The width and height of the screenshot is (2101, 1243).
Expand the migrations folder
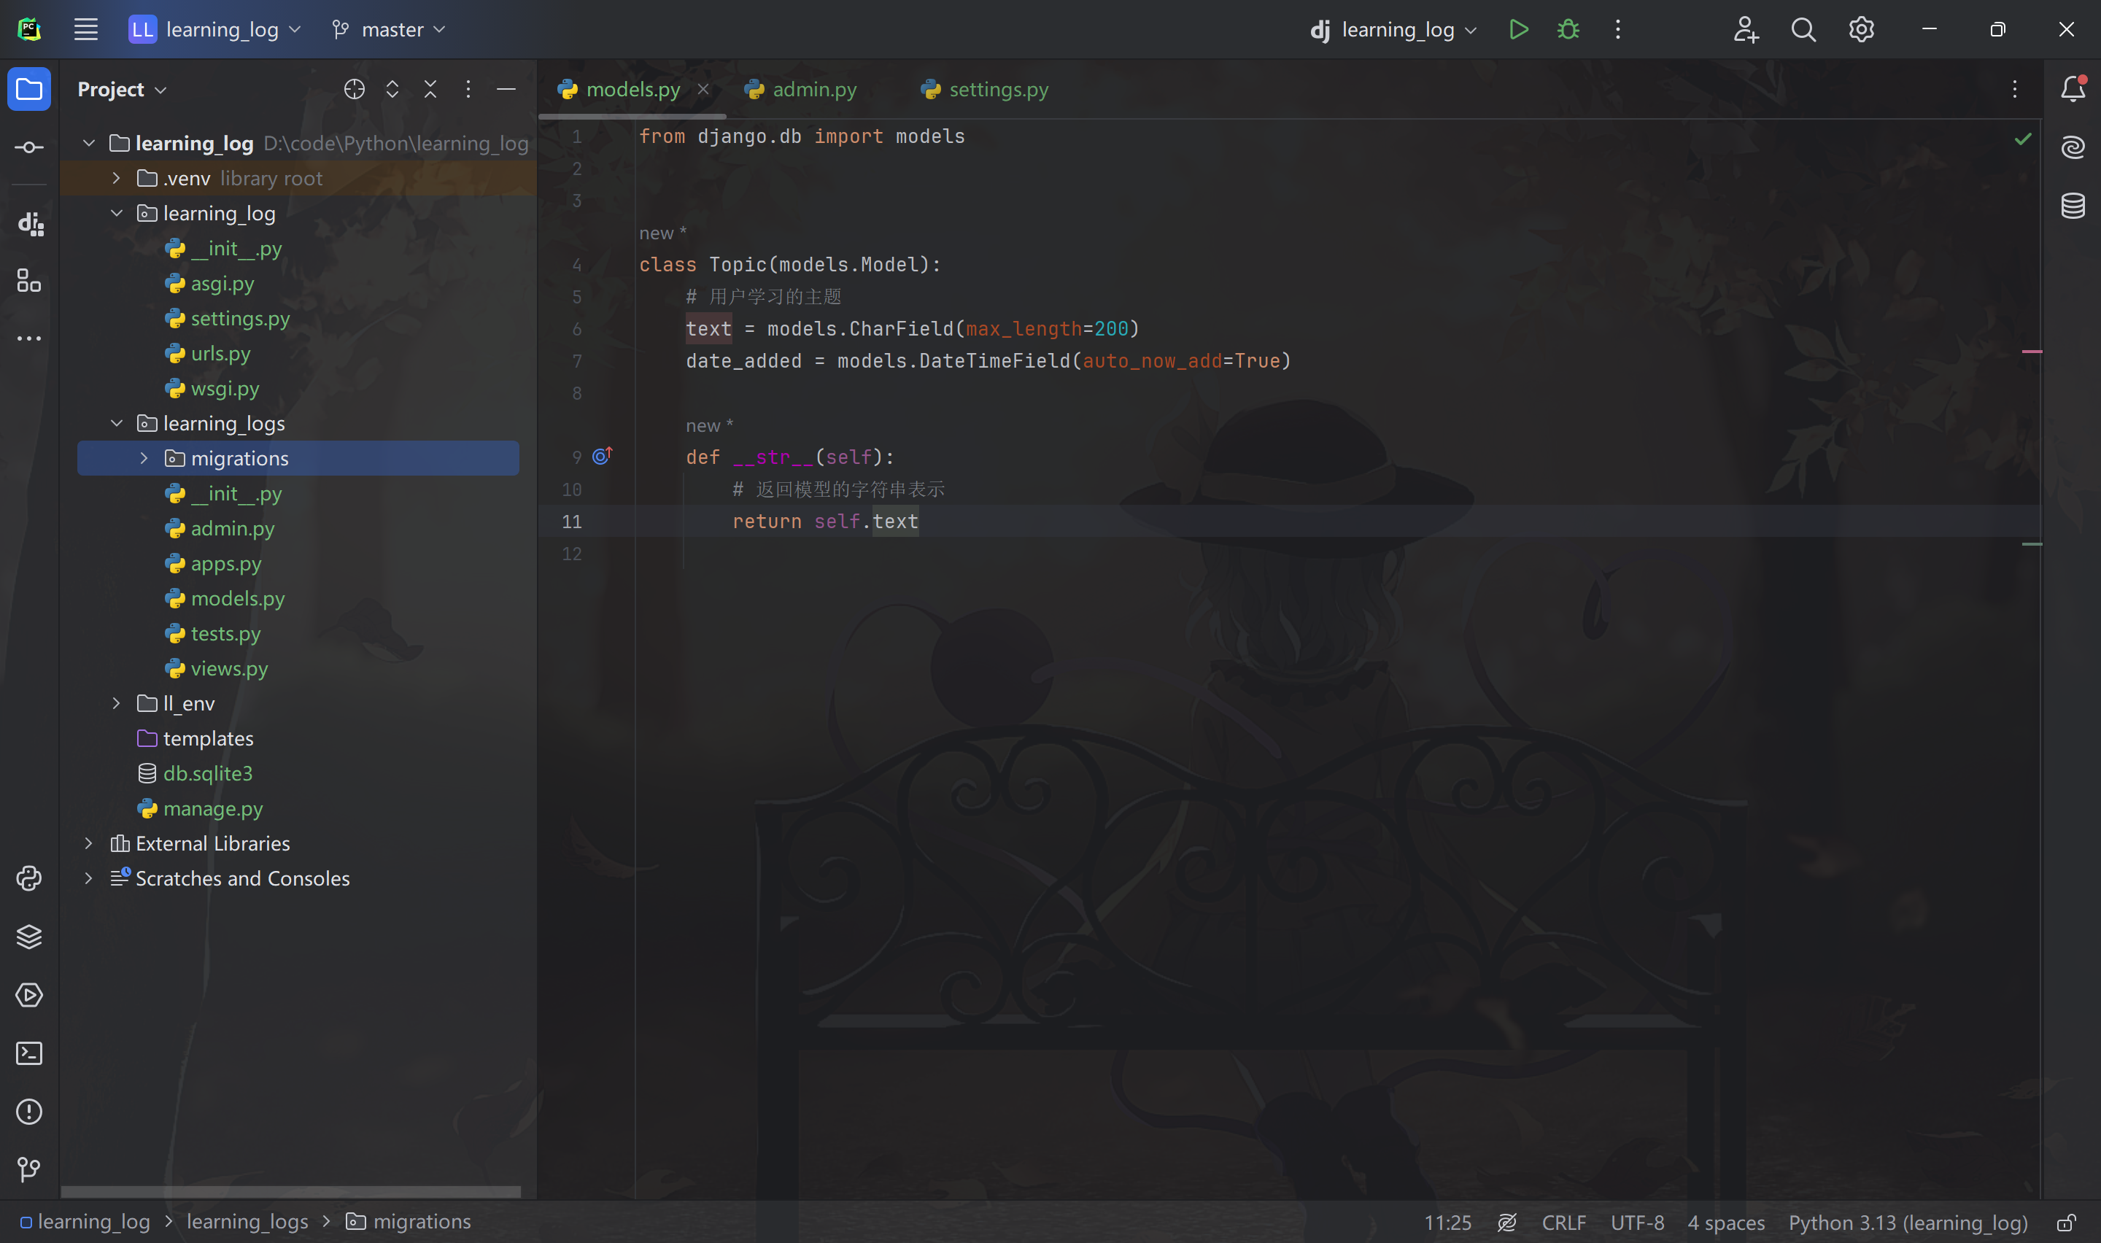(144, 458)
